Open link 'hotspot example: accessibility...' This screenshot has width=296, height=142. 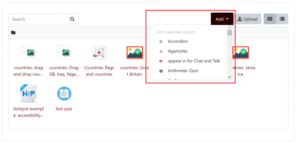29,112
